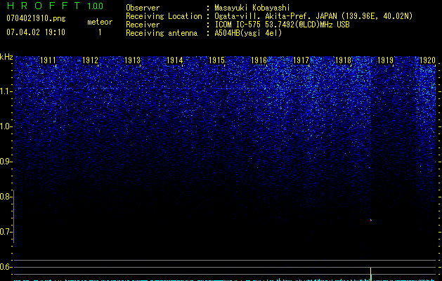The height and width of the screenshot is (281, 442).
Task: Click the Observer field label
Action: 143,8
